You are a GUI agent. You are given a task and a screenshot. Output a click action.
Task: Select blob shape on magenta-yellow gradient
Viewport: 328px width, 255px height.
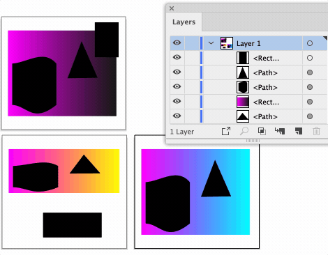pyautogui.click(x=36, y=177)
